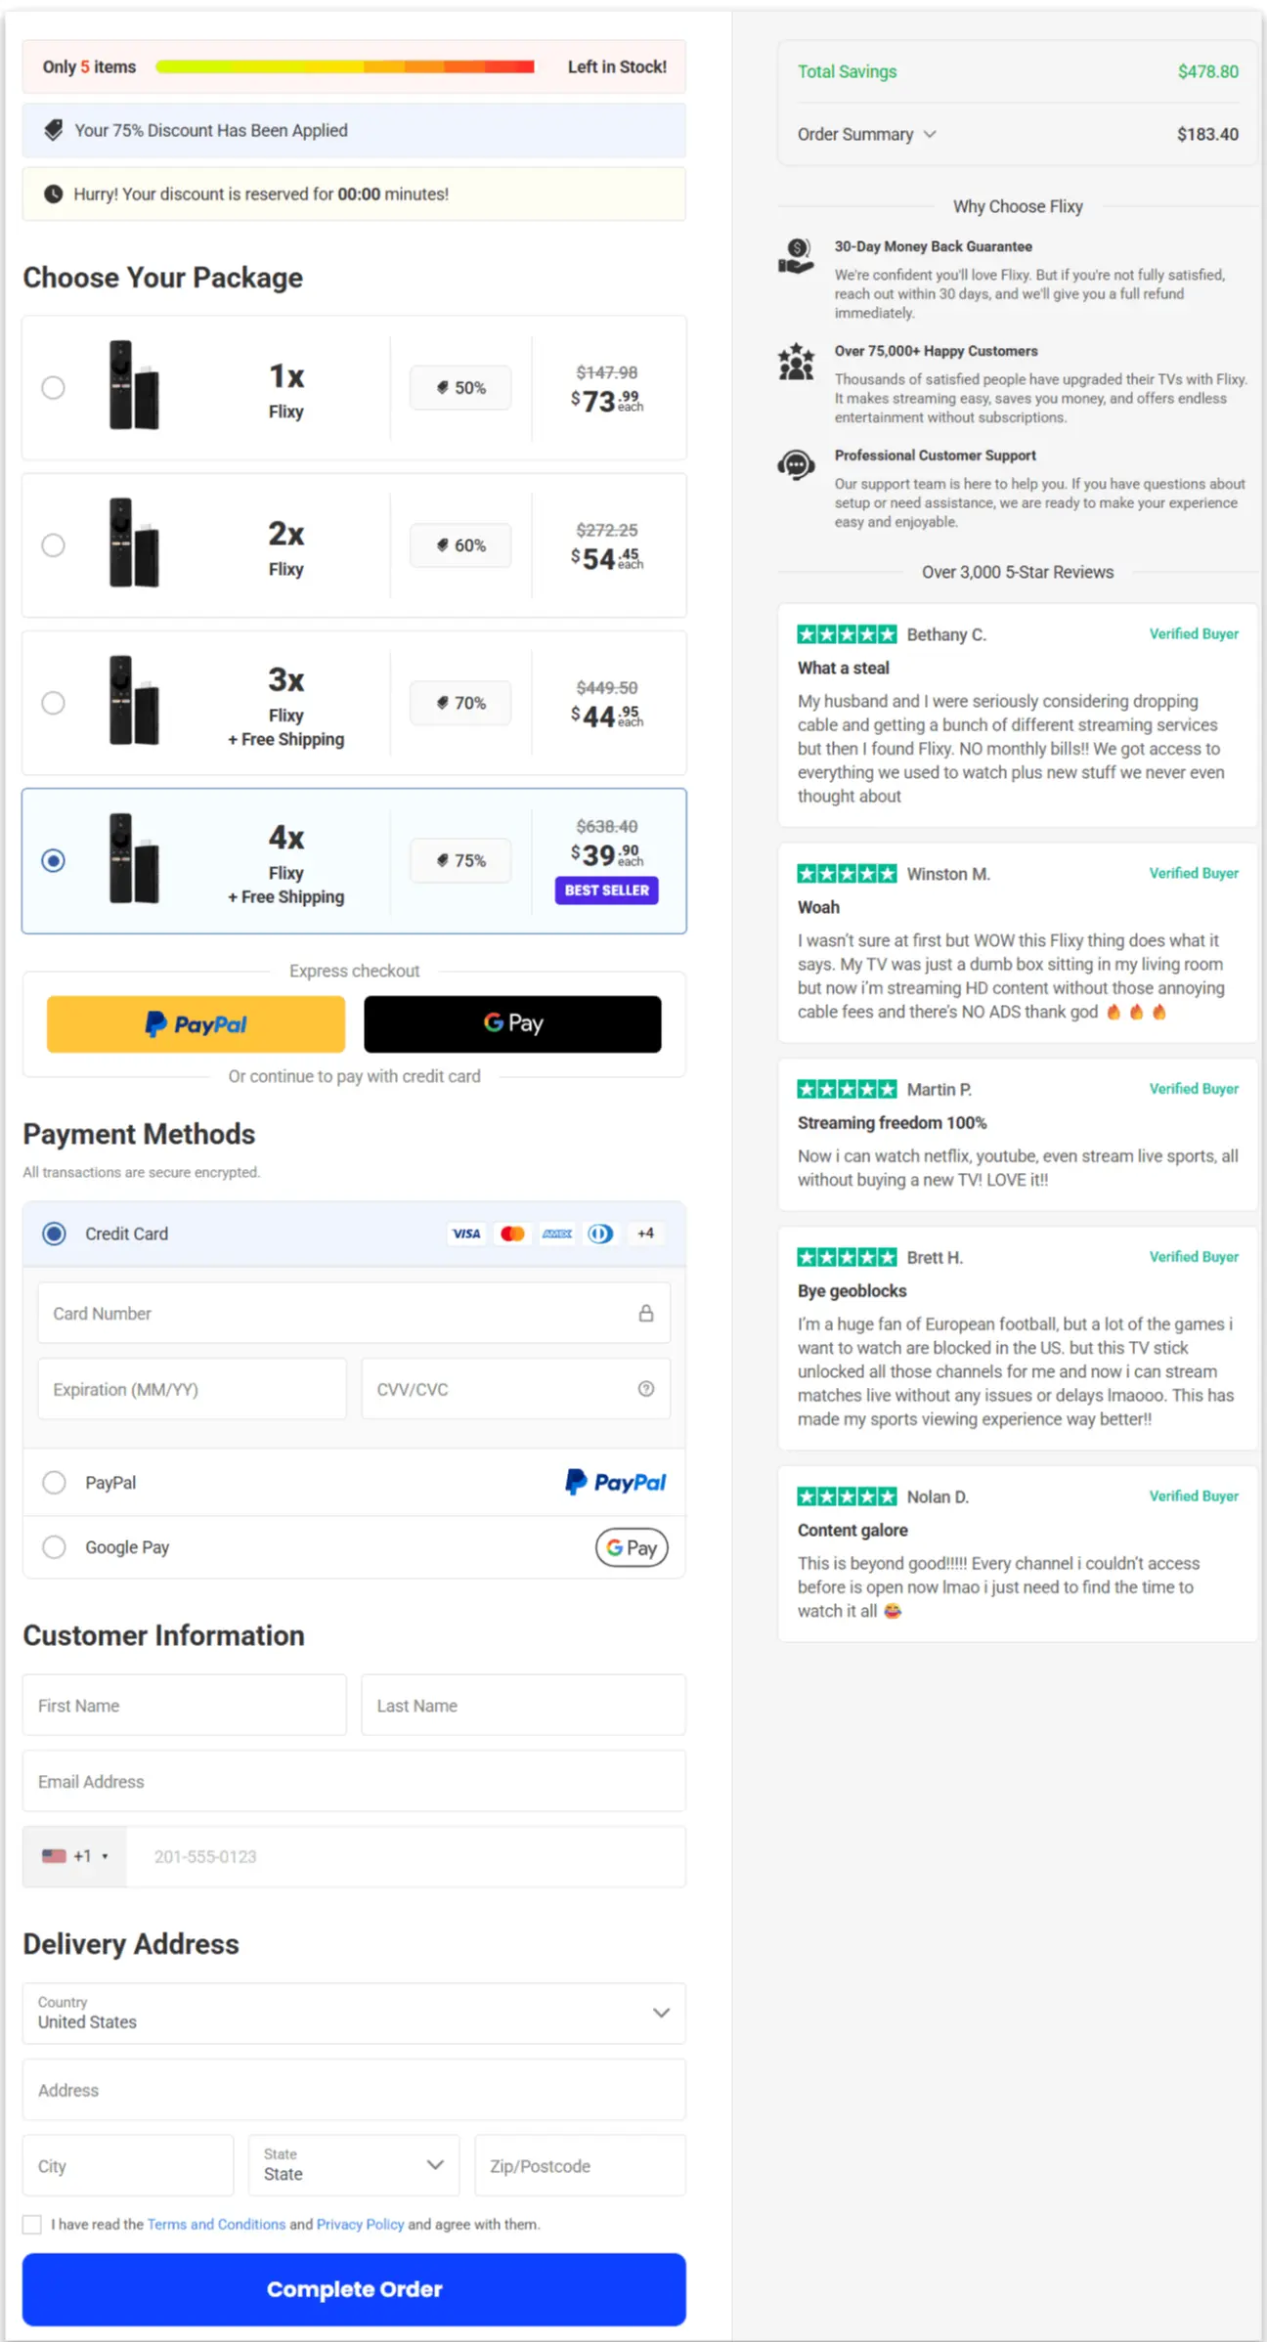Click the +4 more cards badge

(x=645, y=1234)
